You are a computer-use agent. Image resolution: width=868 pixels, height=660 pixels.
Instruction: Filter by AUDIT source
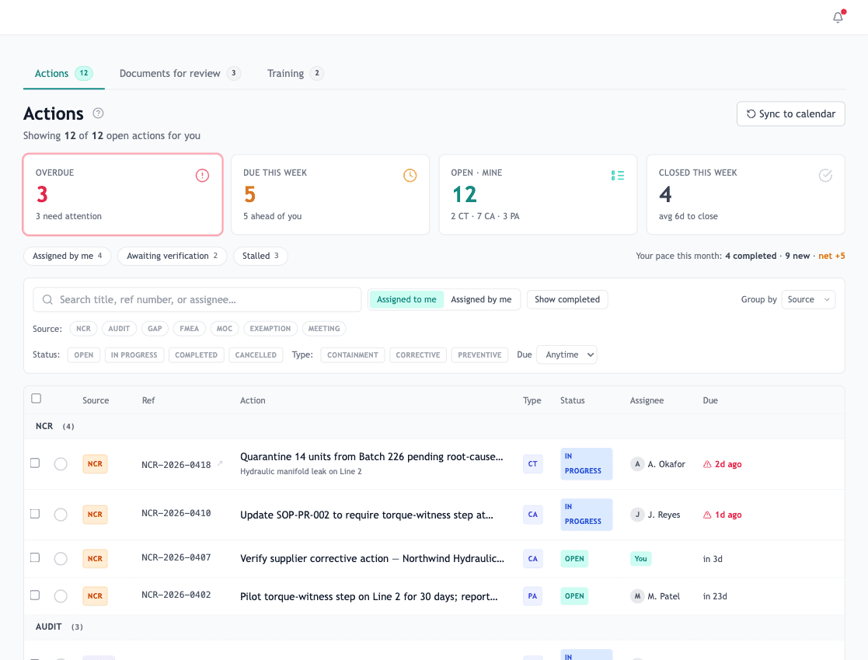tap(119, 328)
